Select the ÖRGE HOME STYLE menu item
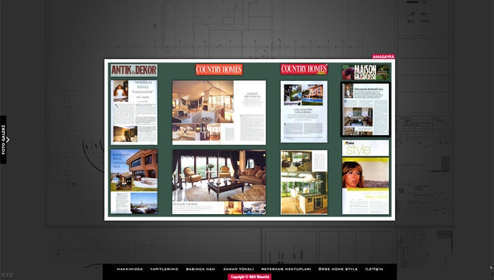This screenshot has height=280, width=494. pyautogui.click(x=338, y=269)
